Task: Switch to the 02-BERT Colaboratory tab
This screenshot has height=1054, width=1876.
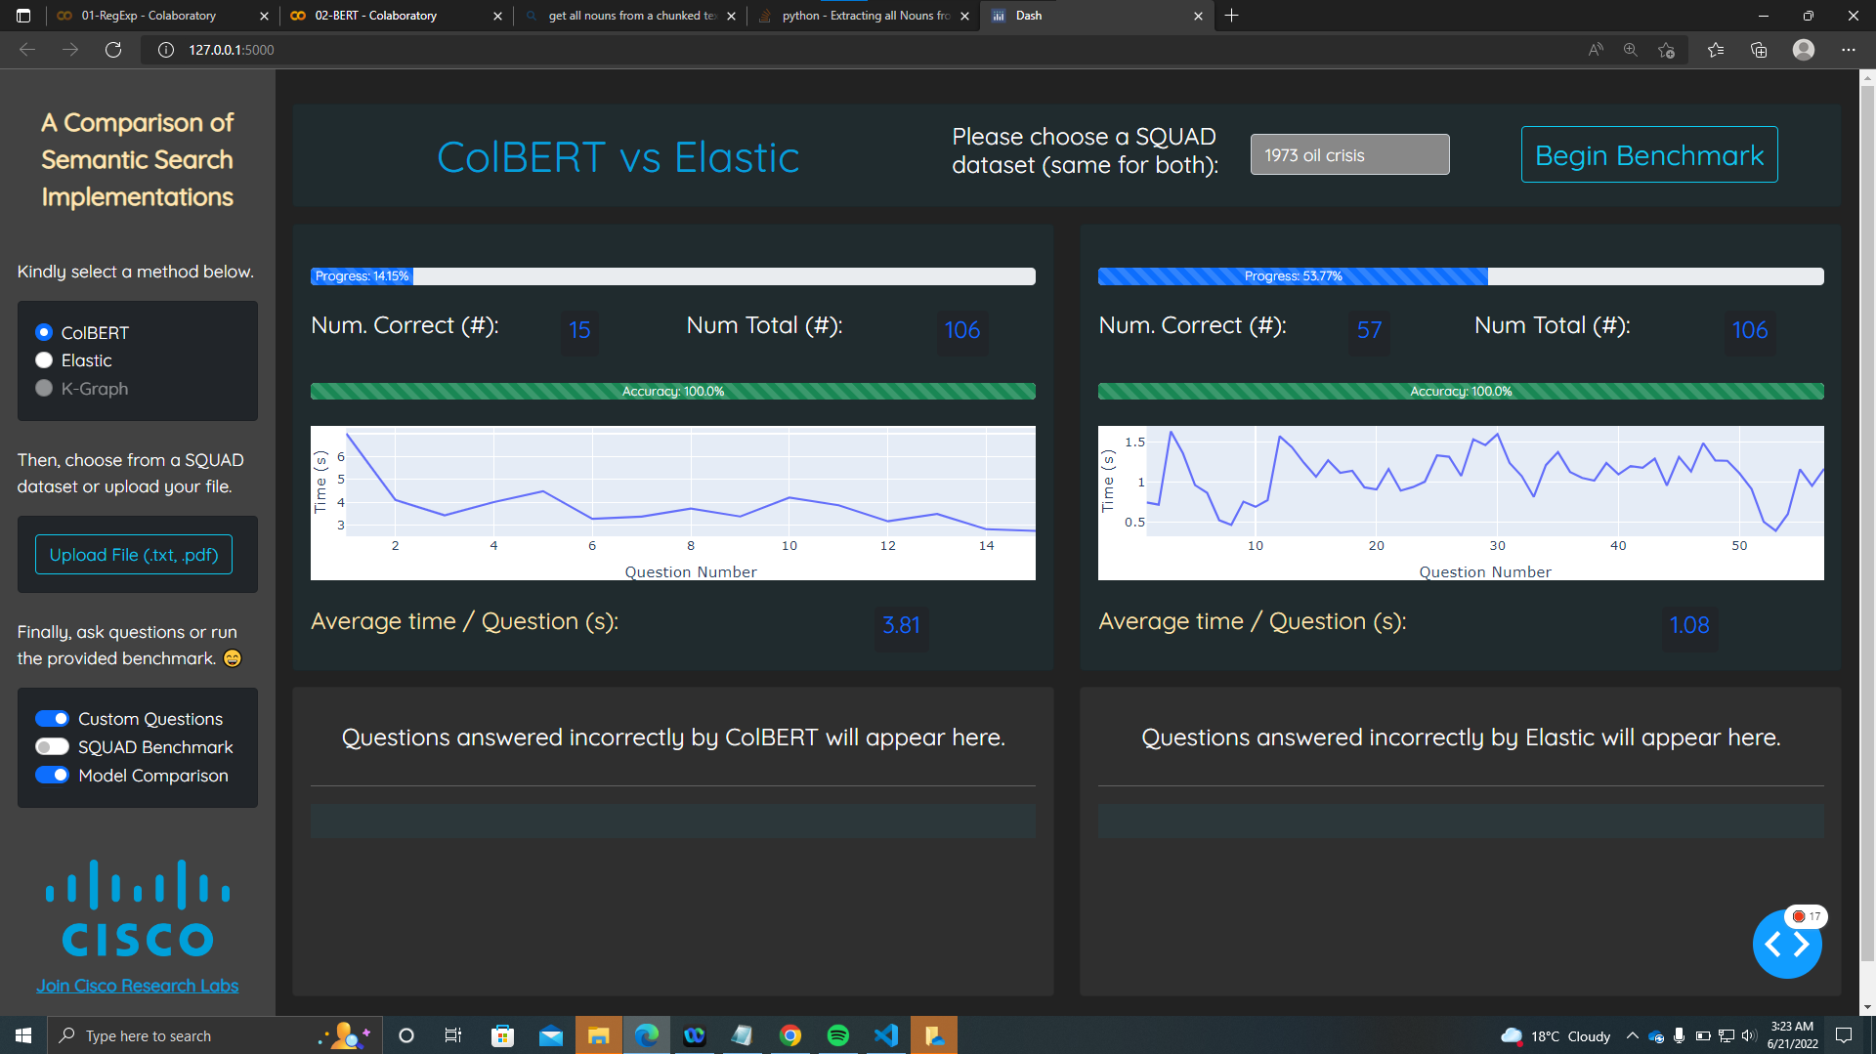Action: coord(396,16)
